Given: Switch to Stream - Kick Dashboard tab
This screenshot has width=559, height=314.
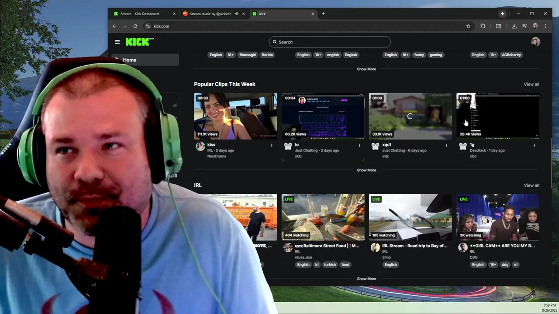Looking at the screenshot, I should 144,14.
